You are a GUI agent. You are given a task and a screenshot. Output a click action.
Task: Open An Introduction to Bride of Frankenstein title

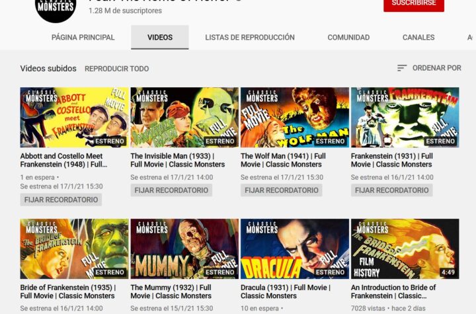coord(393,292)
